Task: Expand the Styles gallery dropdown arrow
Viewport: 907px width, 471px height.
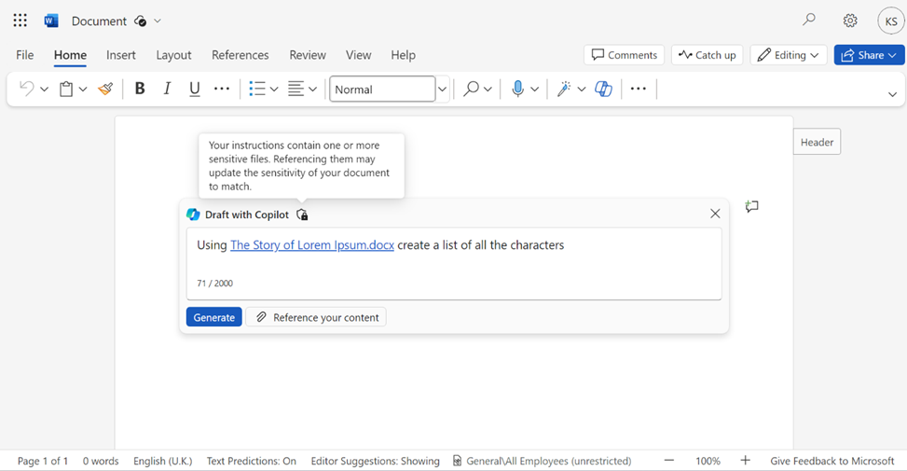Action: coord(443,90)
